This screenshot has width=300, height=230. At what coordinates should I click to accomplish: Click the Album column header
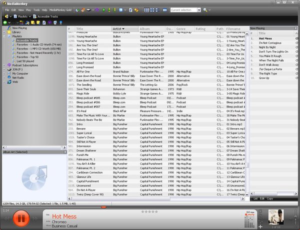click(x=151, y=29)
